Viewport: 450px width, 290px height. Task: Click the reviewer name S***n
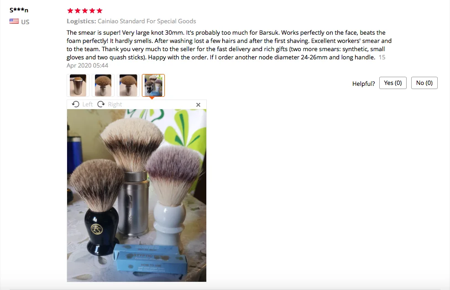[19, 10]
